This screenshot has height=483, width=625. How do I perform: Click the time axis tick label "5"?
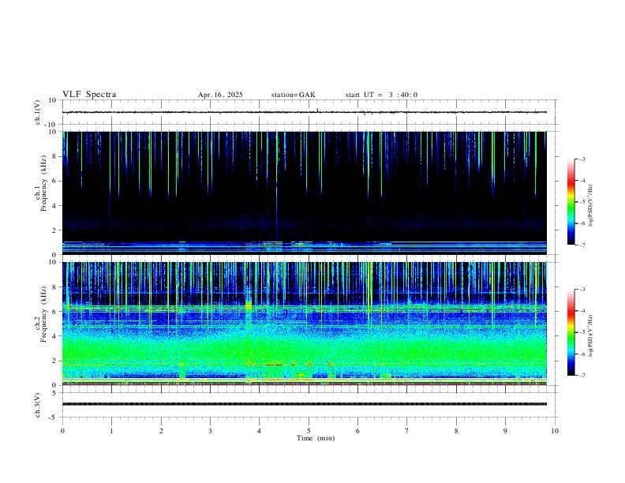click(x=309, y=431)
